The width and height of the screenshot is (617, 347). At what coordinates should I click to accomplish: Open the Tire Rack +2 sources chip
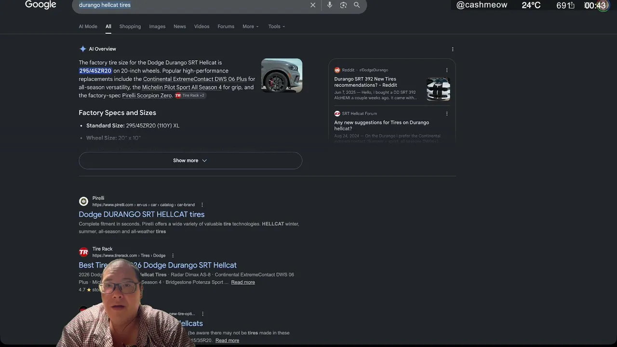[x=190, y=95]
